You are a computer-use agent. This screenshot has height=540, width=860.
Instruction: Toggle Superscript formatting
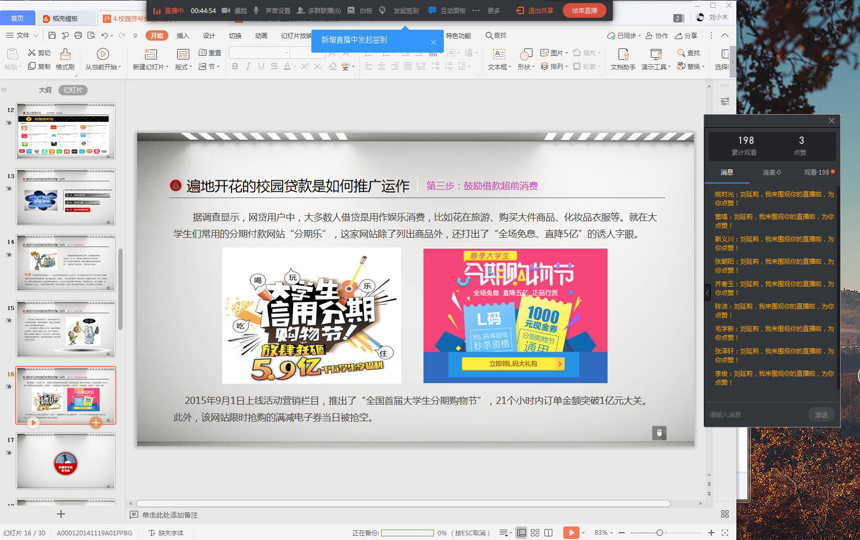(305, 66)
